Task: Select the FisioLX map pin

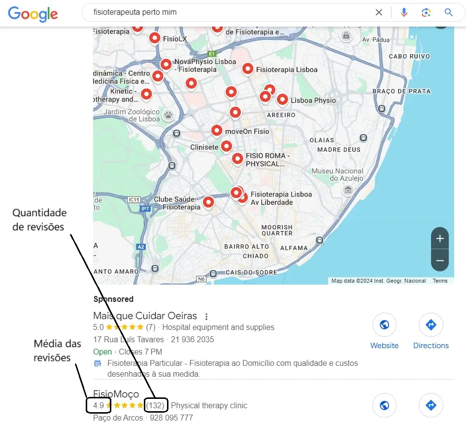Action: click(155, 38)
